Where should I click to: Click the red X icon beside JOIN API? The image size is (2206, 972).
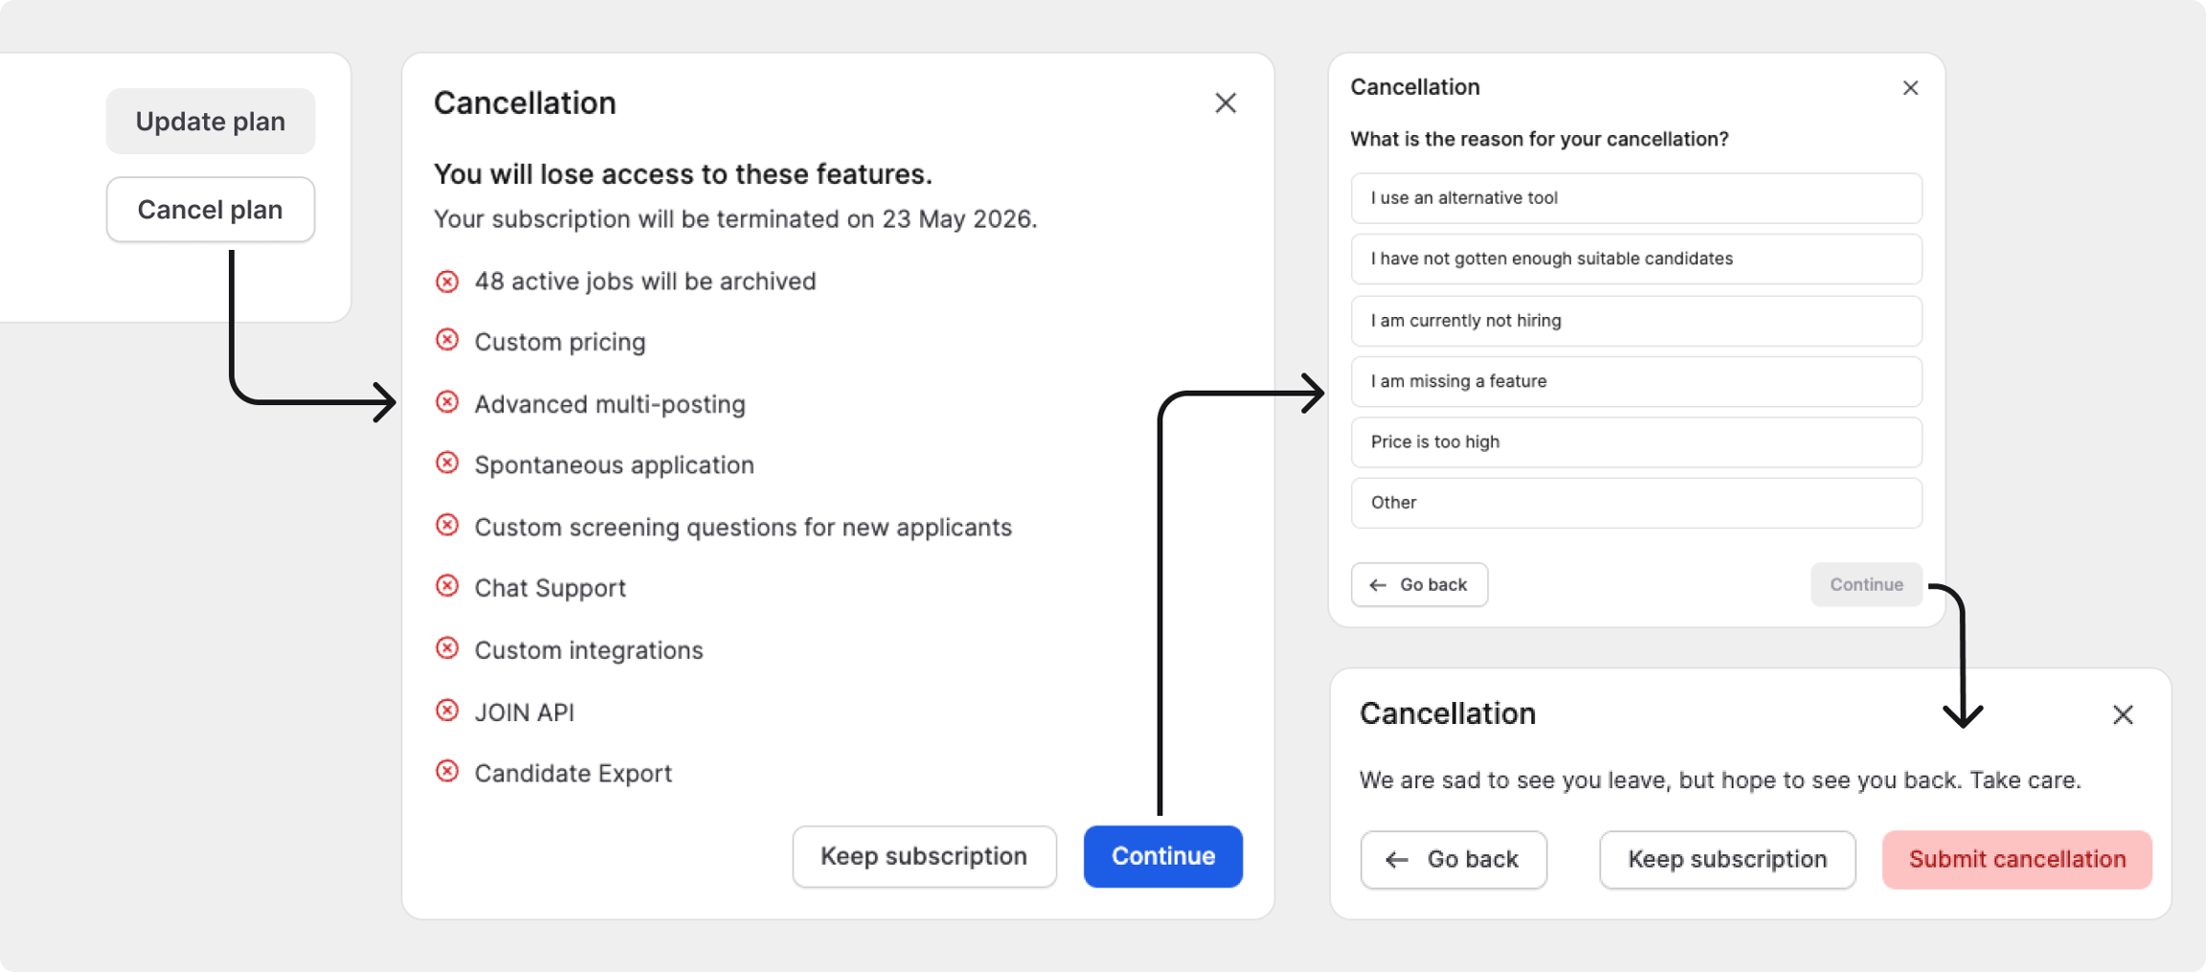[x=447, y=711]
